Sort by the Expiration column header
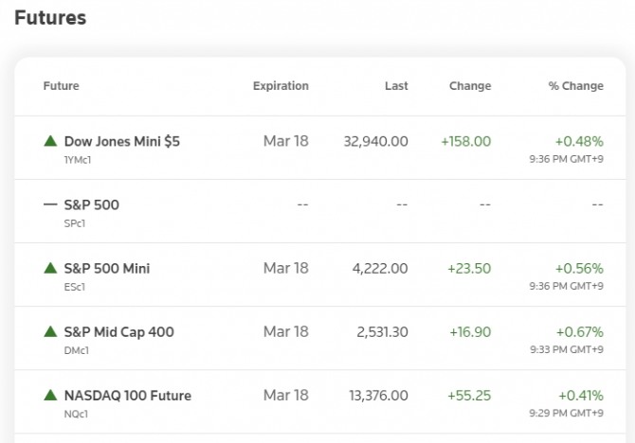Image resolution: width=635 pixels, height=443 pixels. click(x=281, y=86)
